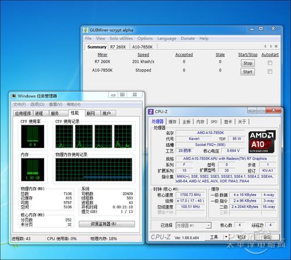Open GUIMiner View menu
Image resolution: width=291 pixels, height=260 pixels.
[x=101, y=38]
